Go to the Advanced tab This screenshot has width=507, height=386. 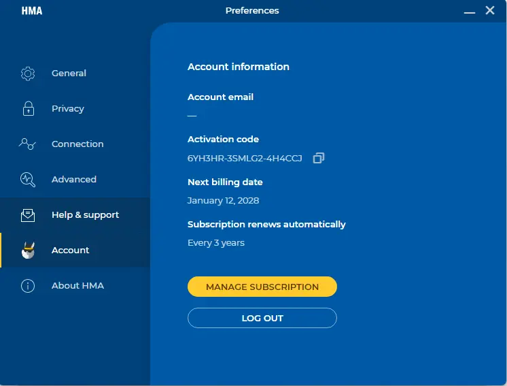[x=74, y=180]
